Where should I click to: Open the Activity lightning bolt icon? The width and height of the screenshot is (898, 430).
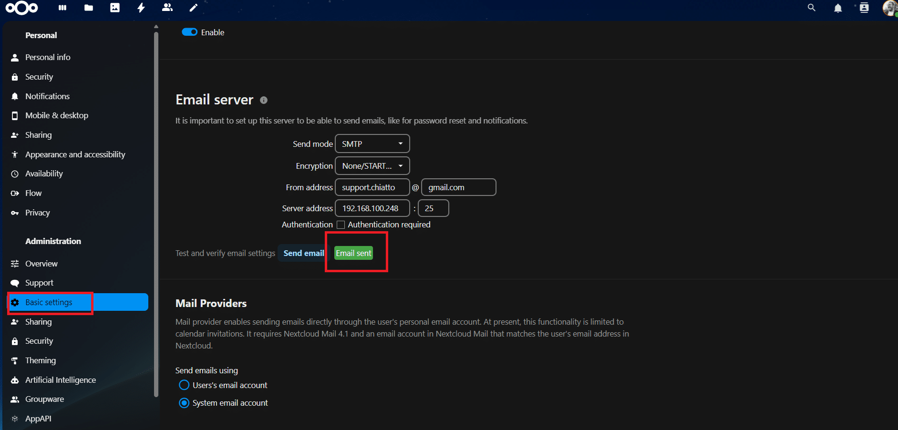point(141,8)
